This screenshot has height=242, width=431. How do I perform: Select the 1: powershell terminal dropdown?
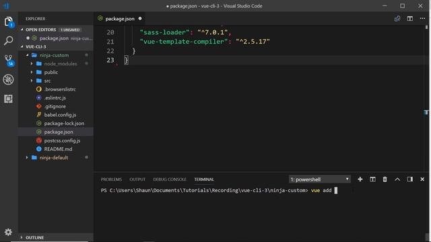pyautogui.click(x=319, y=179)
